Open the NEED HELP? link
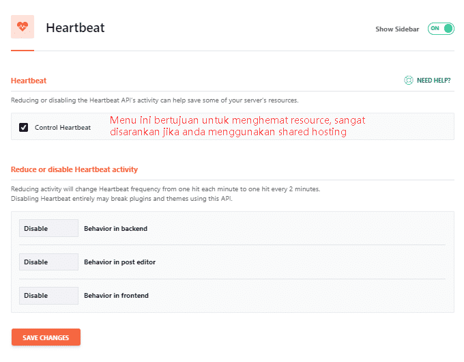Viewport: 464px width, 362px height. tap(433, 81)
